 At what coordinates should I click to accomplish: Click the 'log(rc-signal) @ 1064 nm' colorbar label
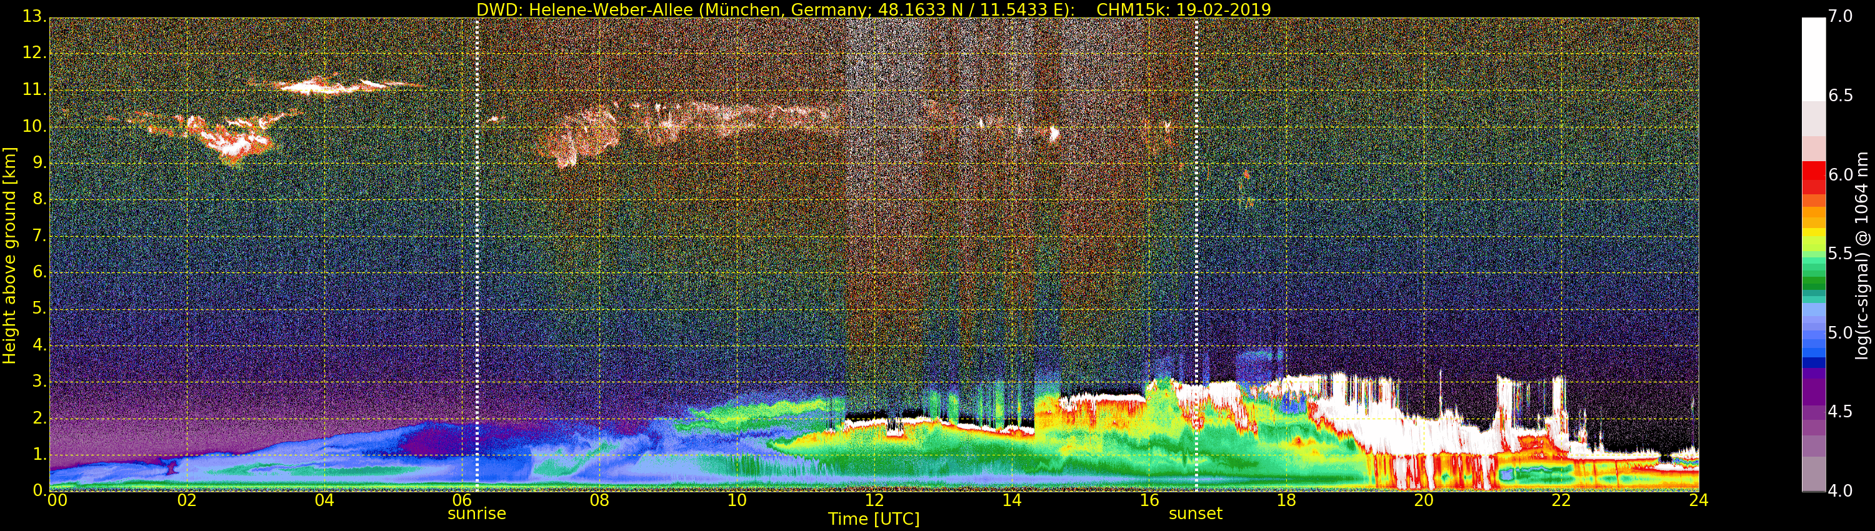click(1862, 256)
